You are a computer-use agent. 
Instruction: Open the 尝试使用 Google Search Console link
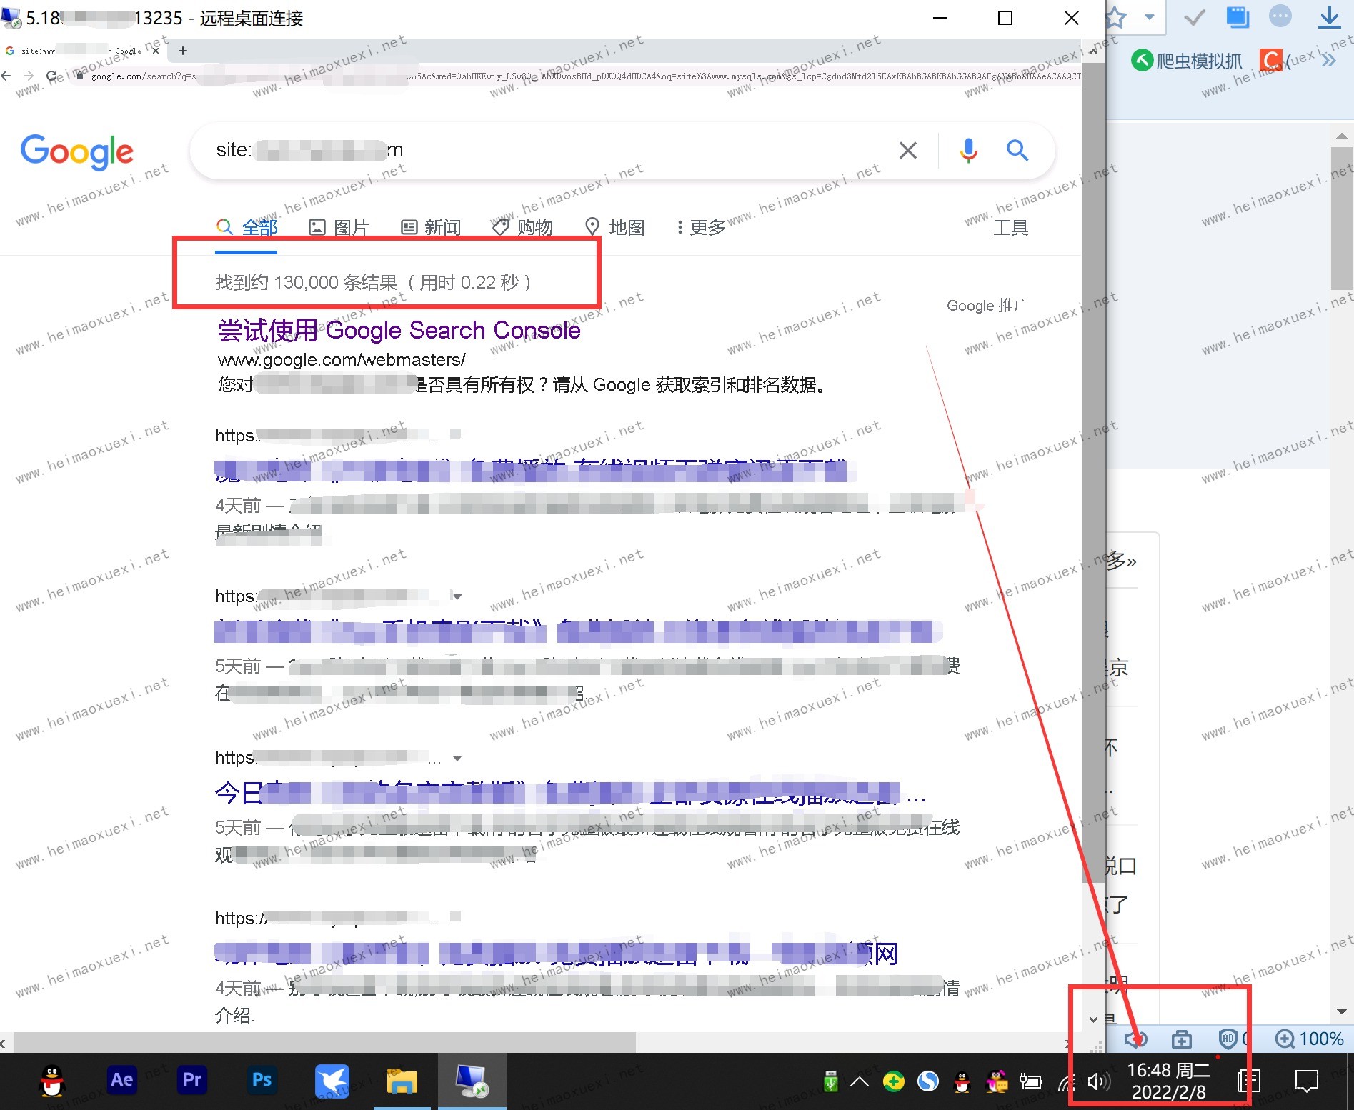coord(399,331)
